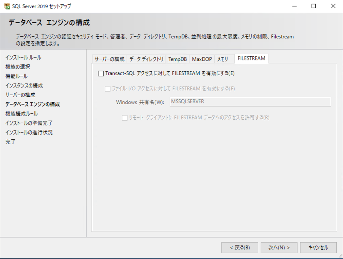Cancel setup with キャンセル button
343x259 pixels.
click(x=318, y=248)
